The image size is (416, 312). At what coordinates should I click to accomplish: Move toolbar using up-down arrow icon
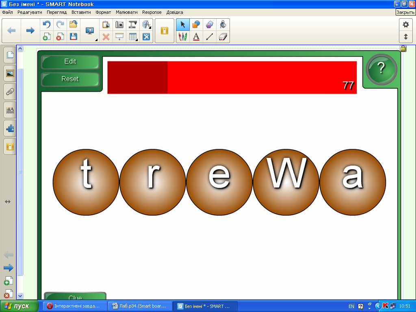(x=406, y=37)
